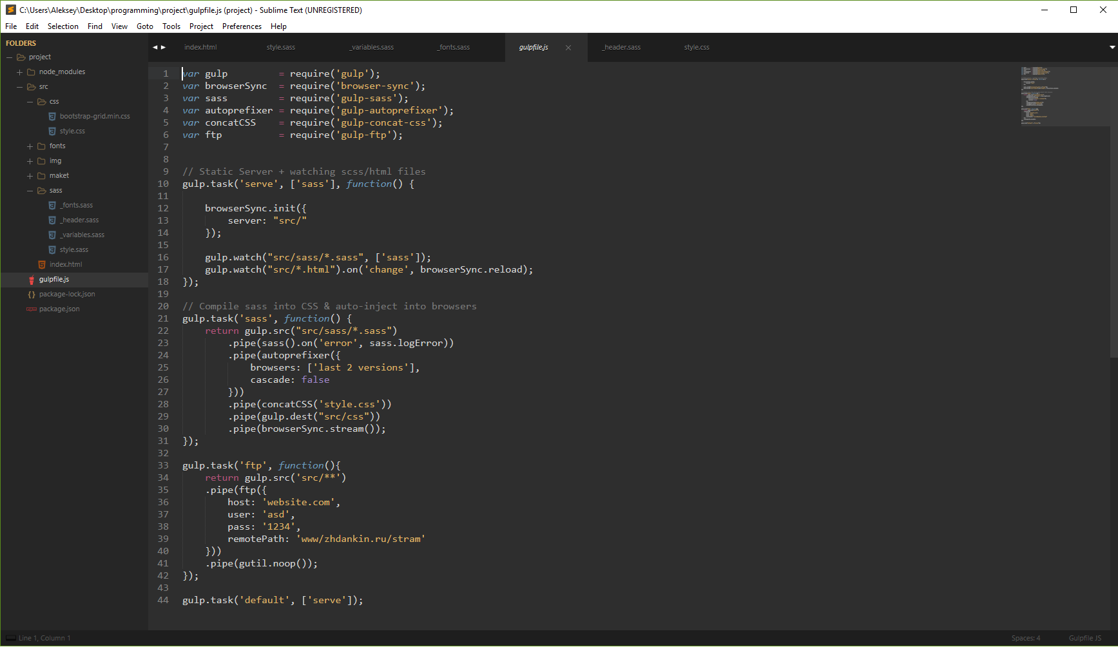Click 'Spaces: 4' indentation setting in status bar

pyautogui.click(x=1026, y=638)
